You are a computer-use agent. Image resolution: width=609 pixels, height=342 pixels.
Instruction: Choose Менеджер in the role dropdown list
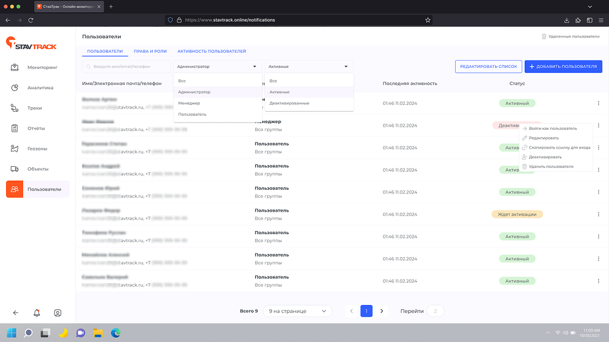[x=189, y=103]
